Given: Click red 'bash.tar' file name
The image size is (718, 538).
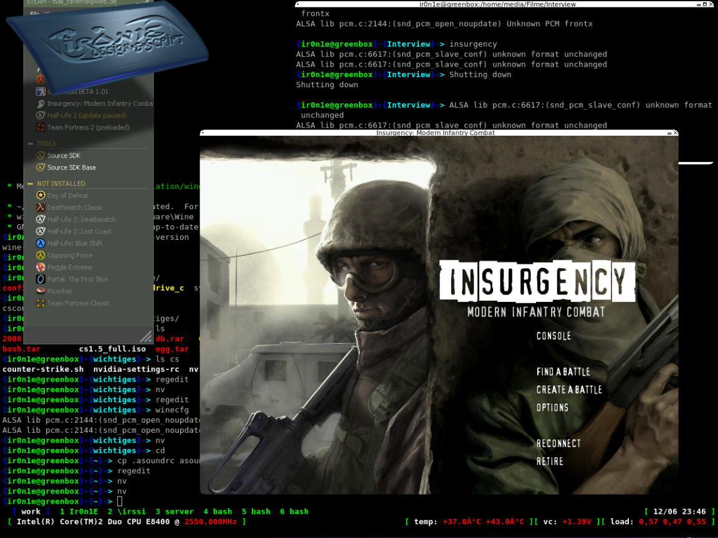Looking at the screenshot, I should (21, 349).
